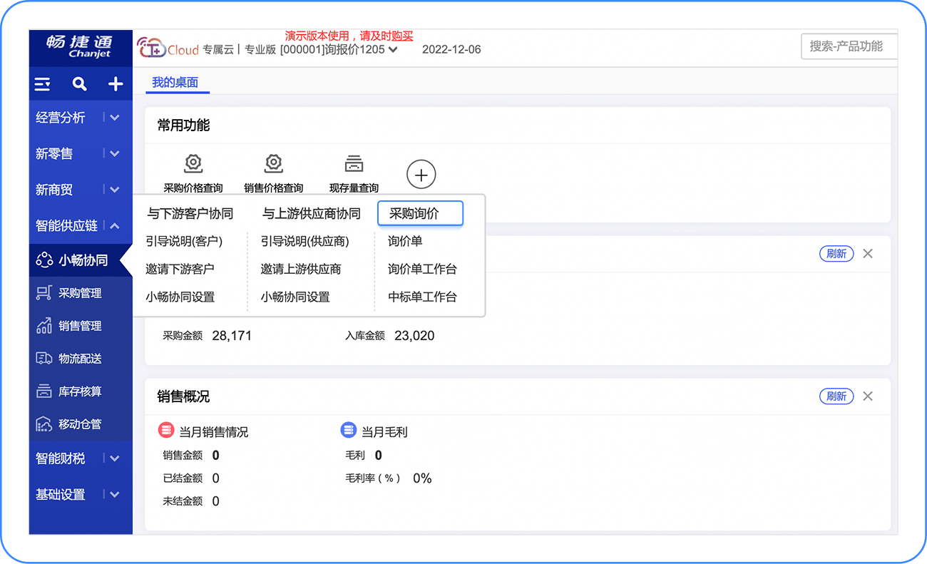Click the 刷新 button in 销售概况 panel
The image size is (927, 564).
836,396
